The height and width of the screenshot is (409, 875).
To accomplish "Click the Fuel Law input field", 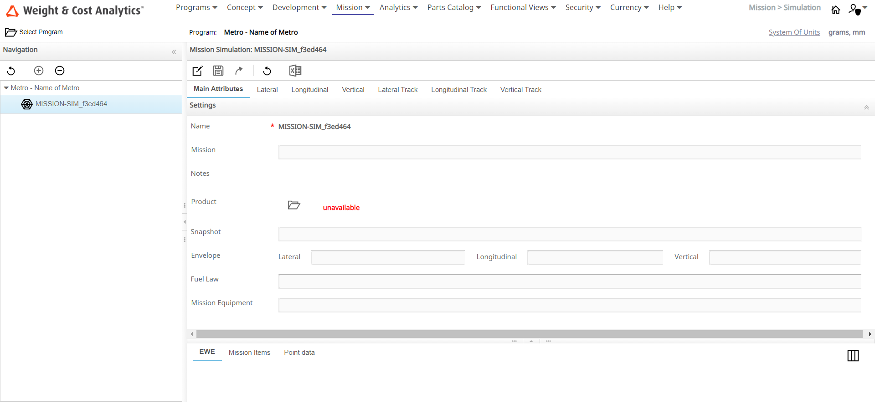I will coord(570,281).
